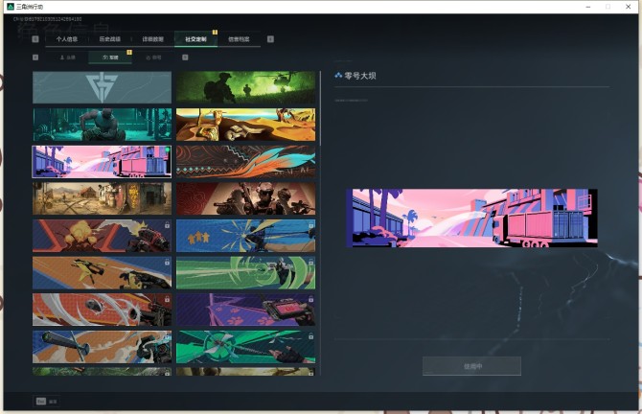
Task: Select the pink dam and truck banner
Action: click(102, 162)
